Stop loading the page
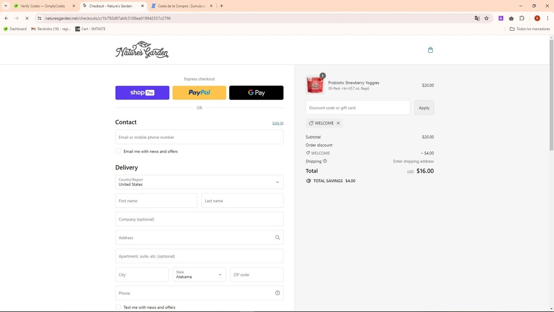This screenshot has width=554, height=312. [x=27, y=18]
